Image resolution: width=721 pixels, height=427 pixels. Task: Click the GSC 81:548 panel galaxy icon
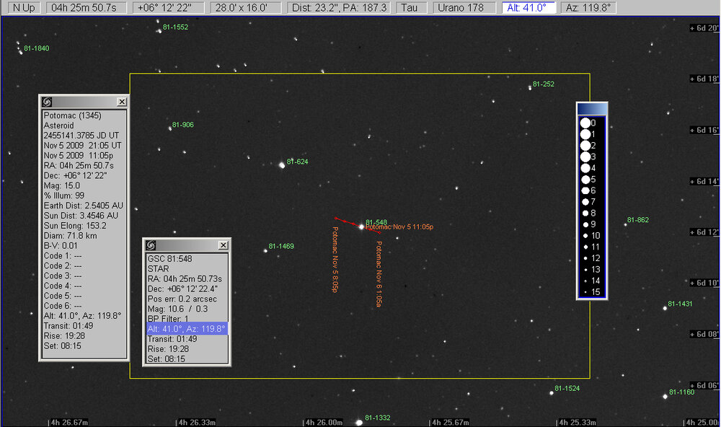coord(150,245)
